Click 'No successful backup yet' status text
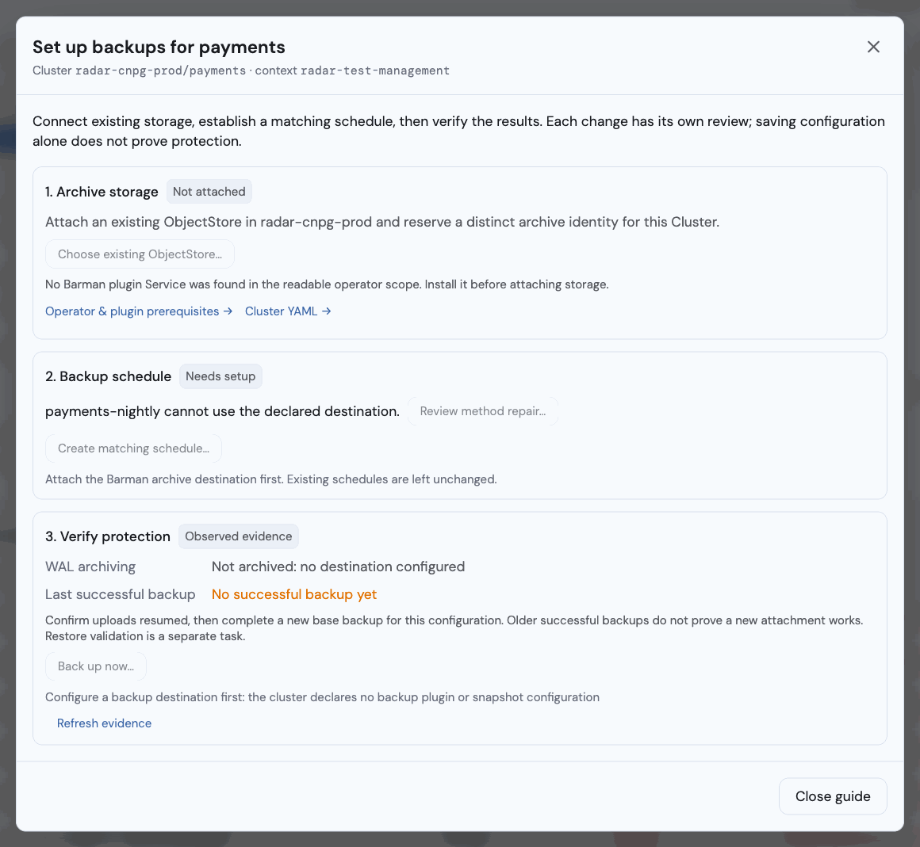 point(294,594)
